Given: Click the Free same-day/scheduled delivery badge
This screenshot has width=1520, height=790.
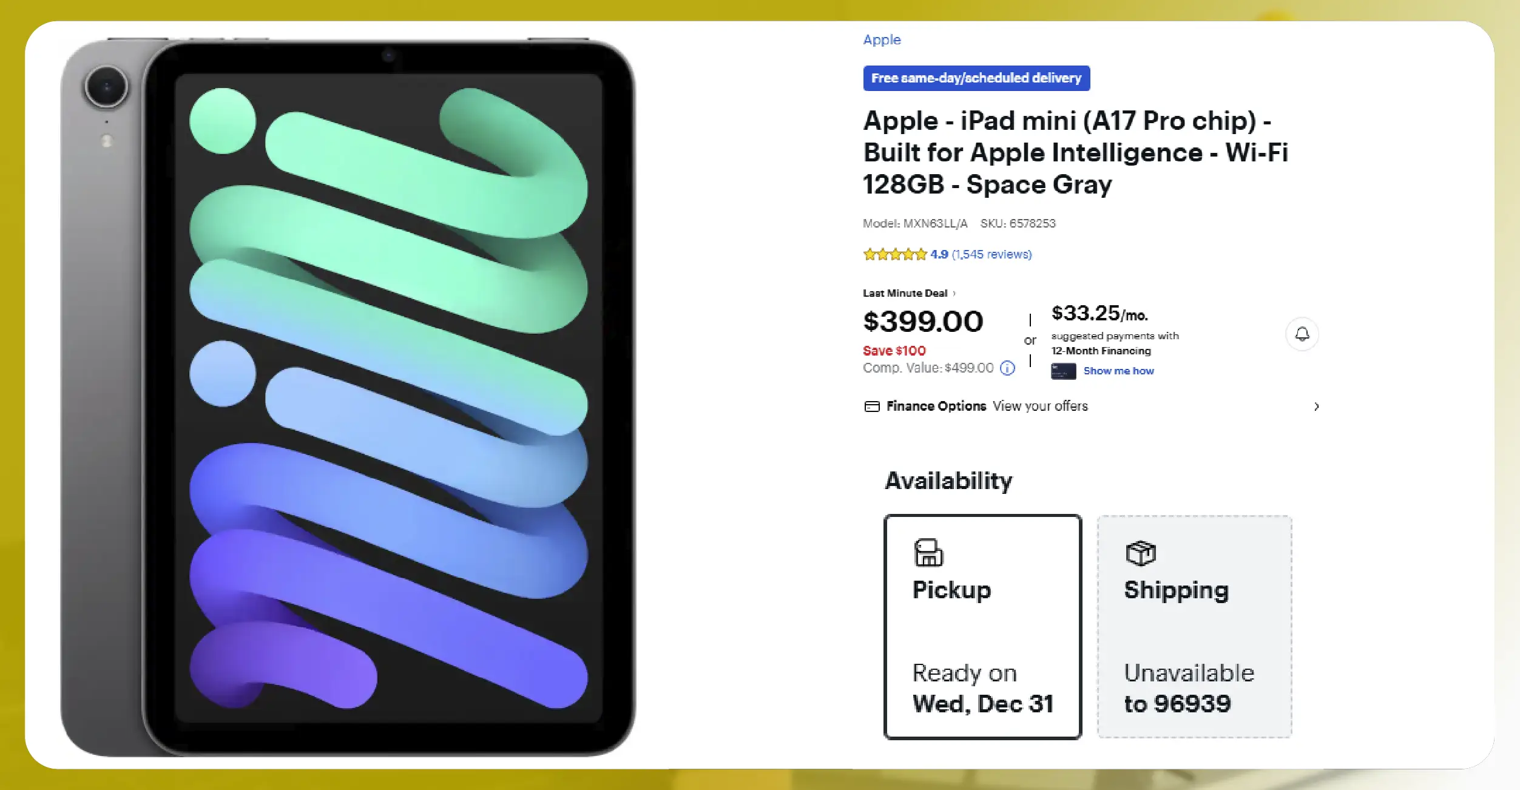Looking at the screenshot, I should [976, 78].
